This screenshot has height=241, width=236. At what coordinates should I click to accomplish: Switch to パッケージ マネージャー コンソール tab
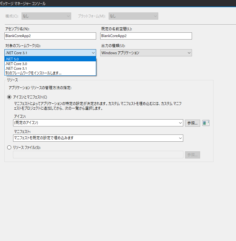23,3
